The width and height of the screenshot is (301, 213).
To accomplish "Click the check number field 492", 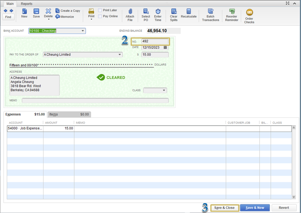I will pos(155,41).
